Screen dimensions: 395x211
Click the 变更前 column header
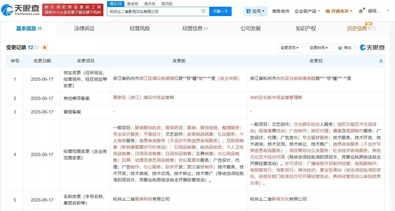[x=179, y=61]
